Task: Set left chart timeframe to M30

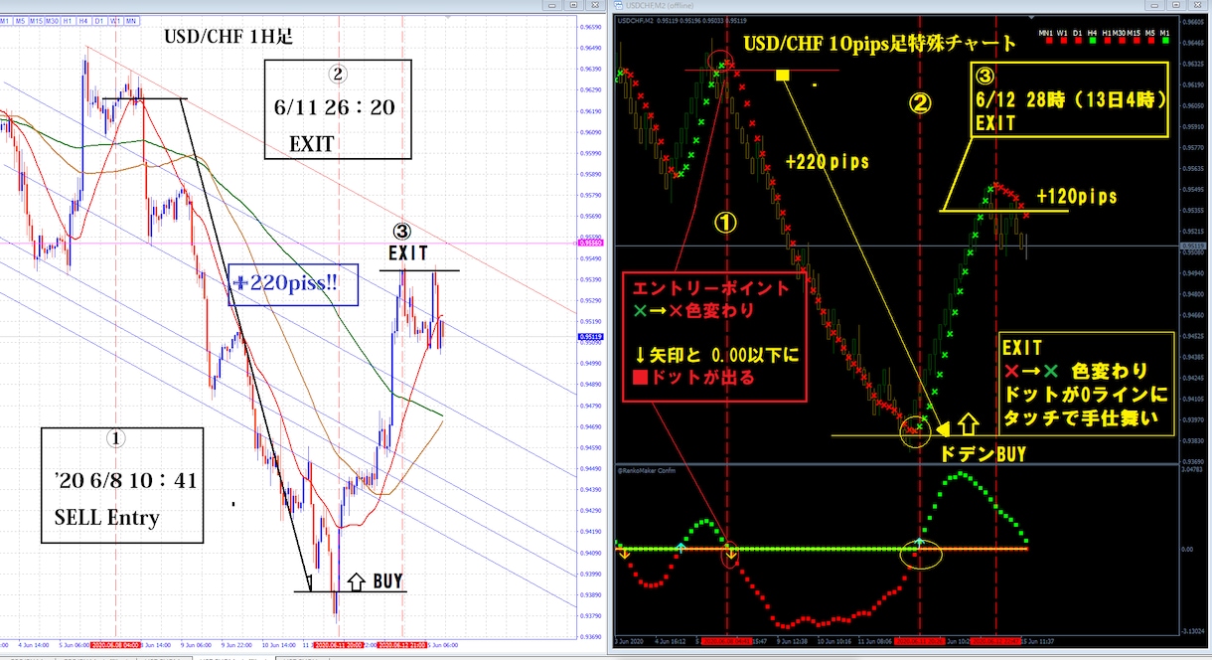Action: [55, 20]
